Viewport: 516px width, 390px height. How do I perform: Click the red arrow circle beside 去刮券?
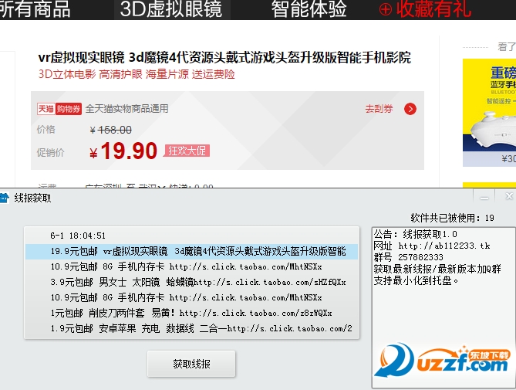[x=410, y=109]
